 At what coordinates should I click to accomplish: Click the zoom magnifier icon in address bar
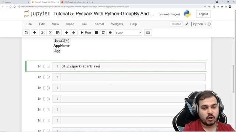(205, 7)
